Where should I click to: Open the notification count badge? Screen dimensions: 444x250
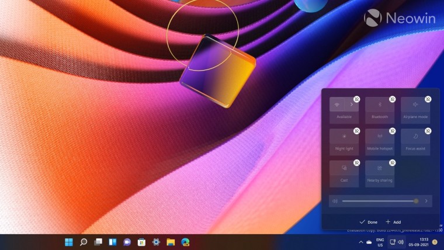[435, 242]
